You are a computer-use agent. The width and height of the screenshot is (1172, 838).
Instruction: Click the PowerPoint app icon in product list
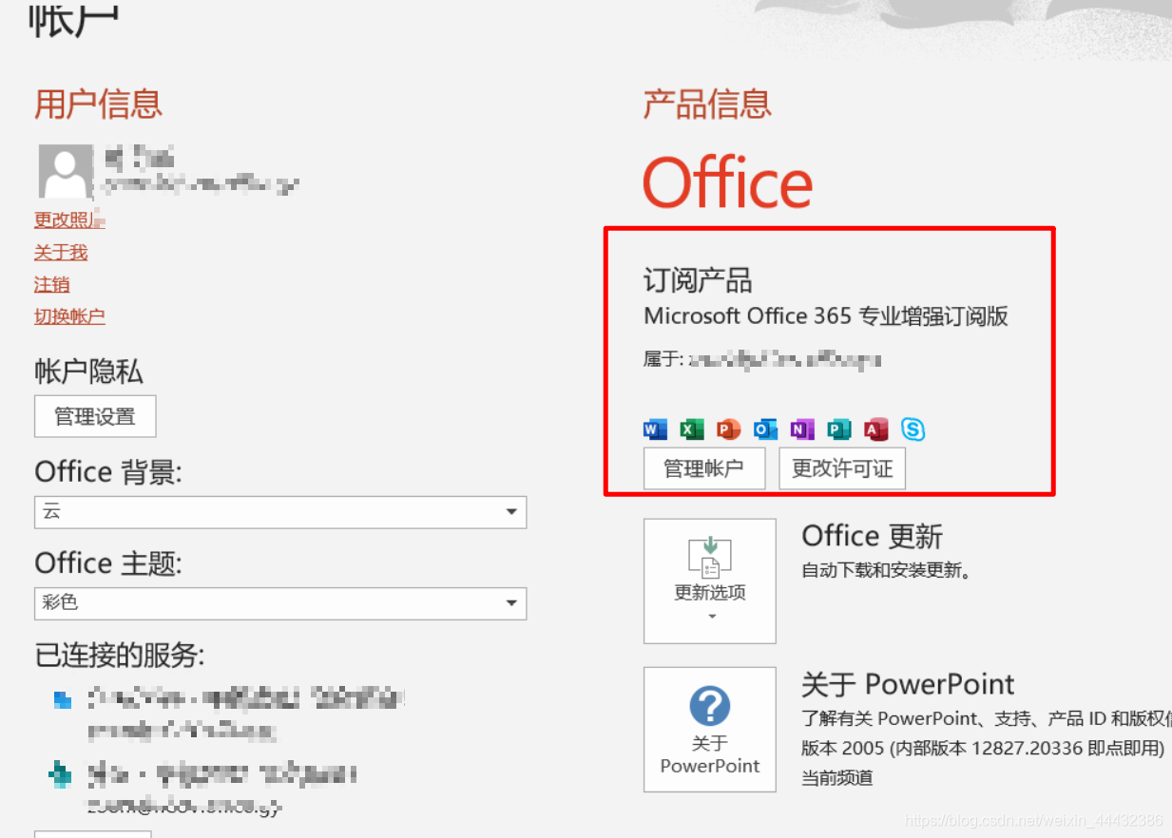[728, 429]
